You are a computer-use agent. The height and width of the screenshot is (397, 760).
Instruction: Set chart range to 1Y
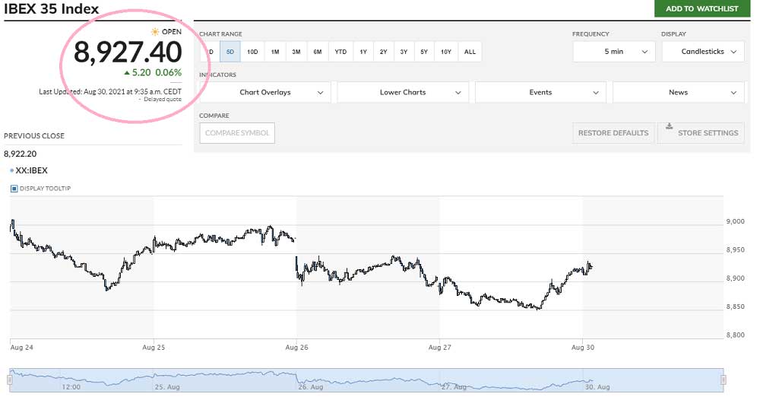(x=363, y=52)
